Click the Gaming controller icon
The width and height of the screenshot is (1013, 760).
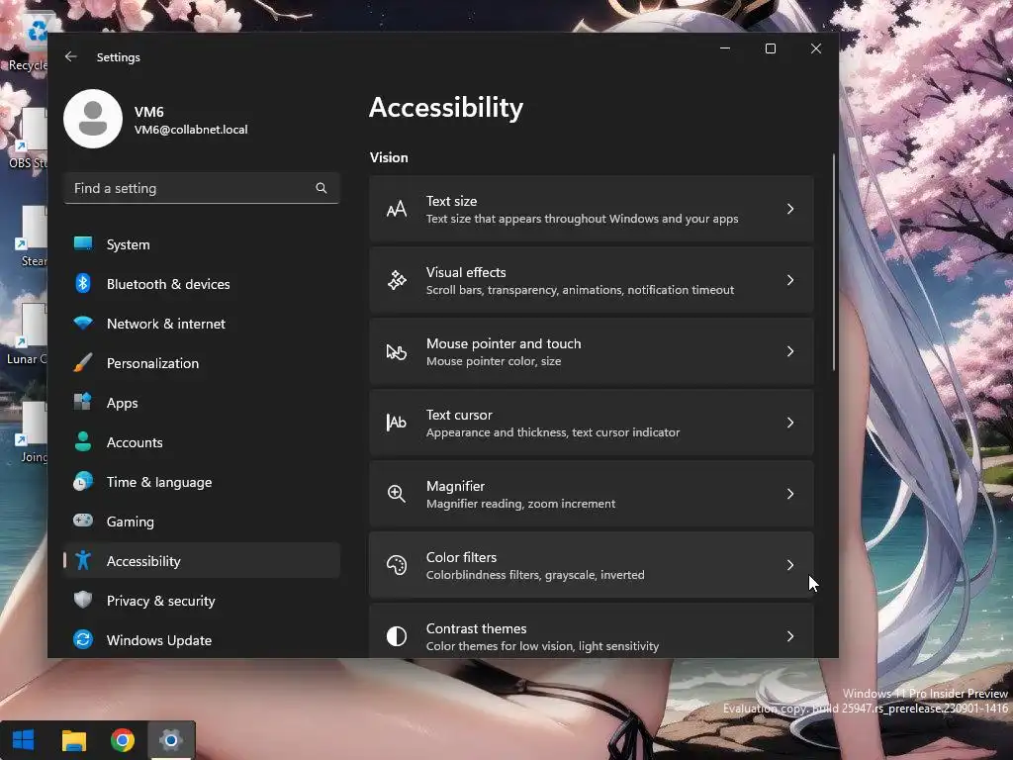(83, 521)
